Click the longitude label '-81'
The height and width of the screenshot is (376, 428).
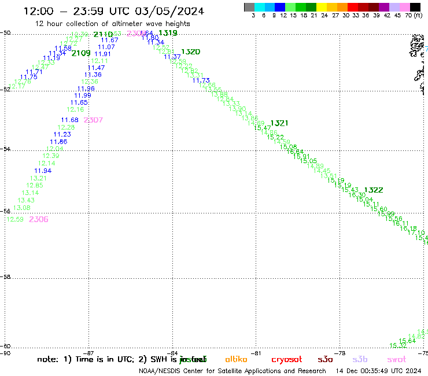257,353
